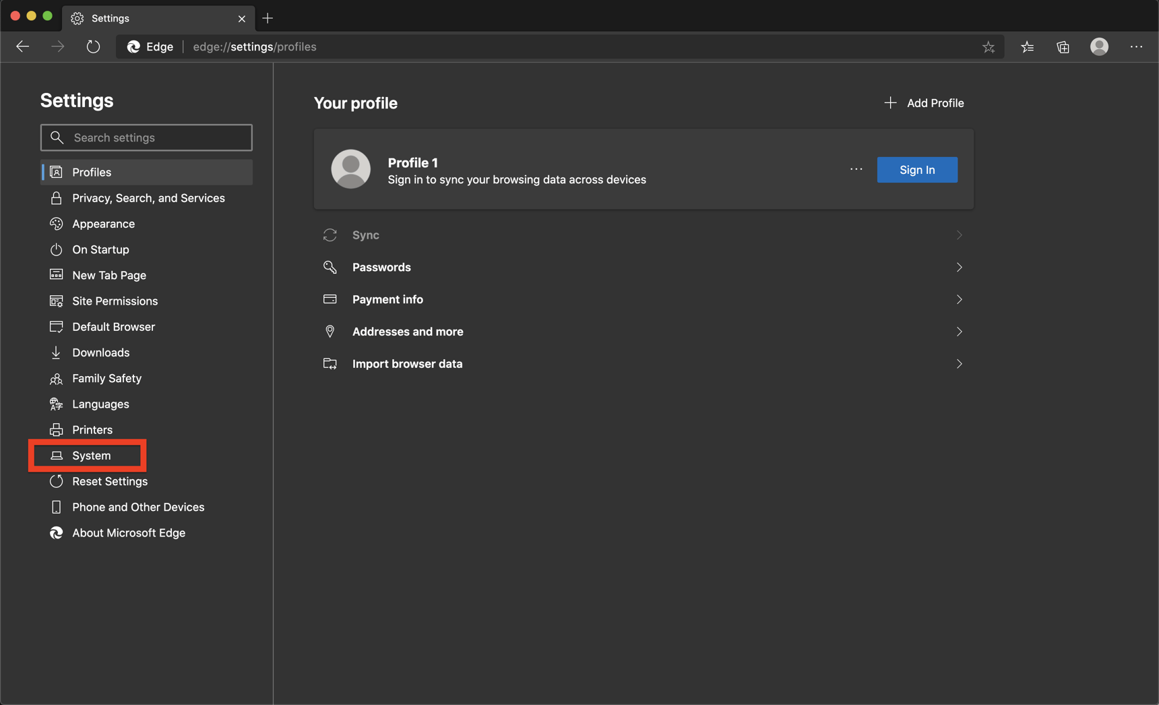Select the Passwords key icon
This screenshot has width=1159, height=705.
[x=330, y=267]
